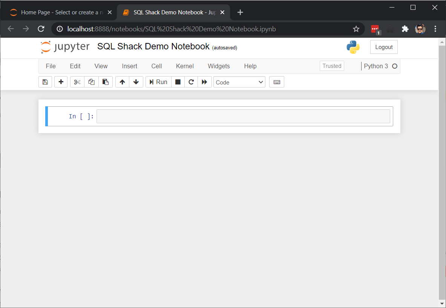Go back in browser history
Viewport: 446px width, 308px height.
[11, 29]
